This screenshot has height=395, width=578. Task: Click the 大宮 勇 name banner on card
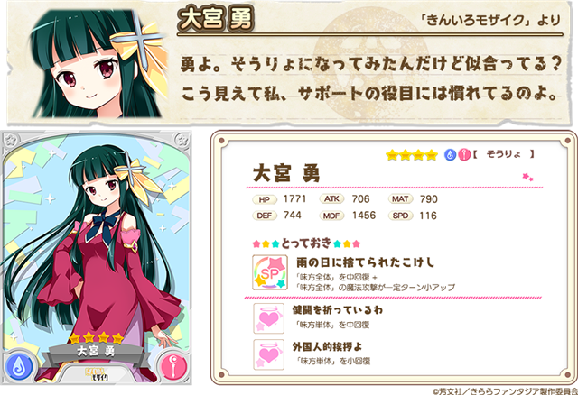coord(96,351)
